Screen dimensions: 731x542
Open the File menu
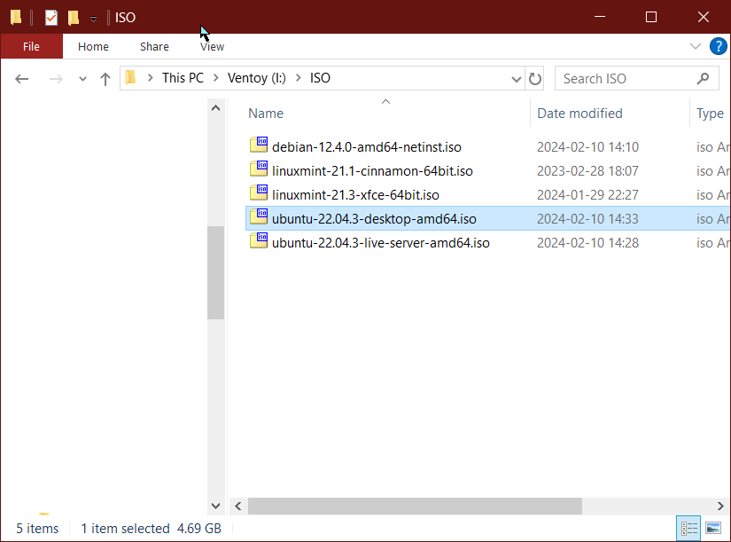pyautogui.click(x=31, y=46)
